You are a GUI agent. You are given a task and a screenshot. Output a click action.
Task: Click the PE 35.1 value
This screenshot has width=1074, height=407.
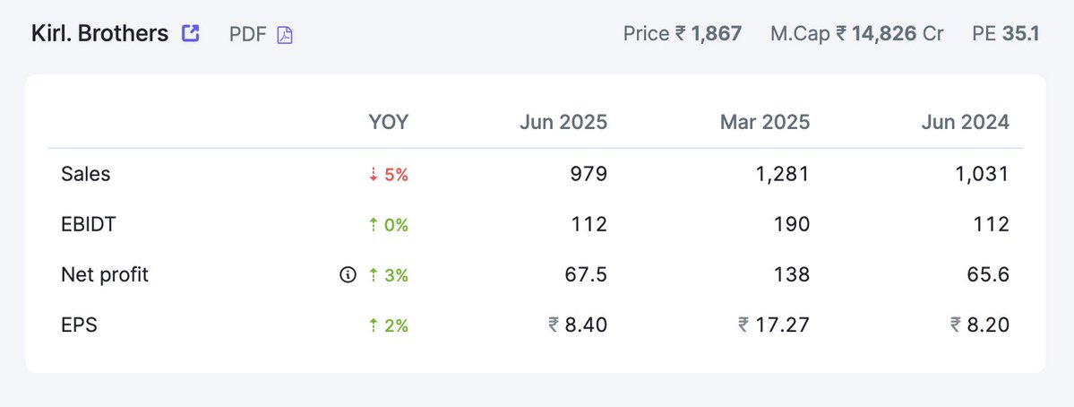tap(1006, 33)
